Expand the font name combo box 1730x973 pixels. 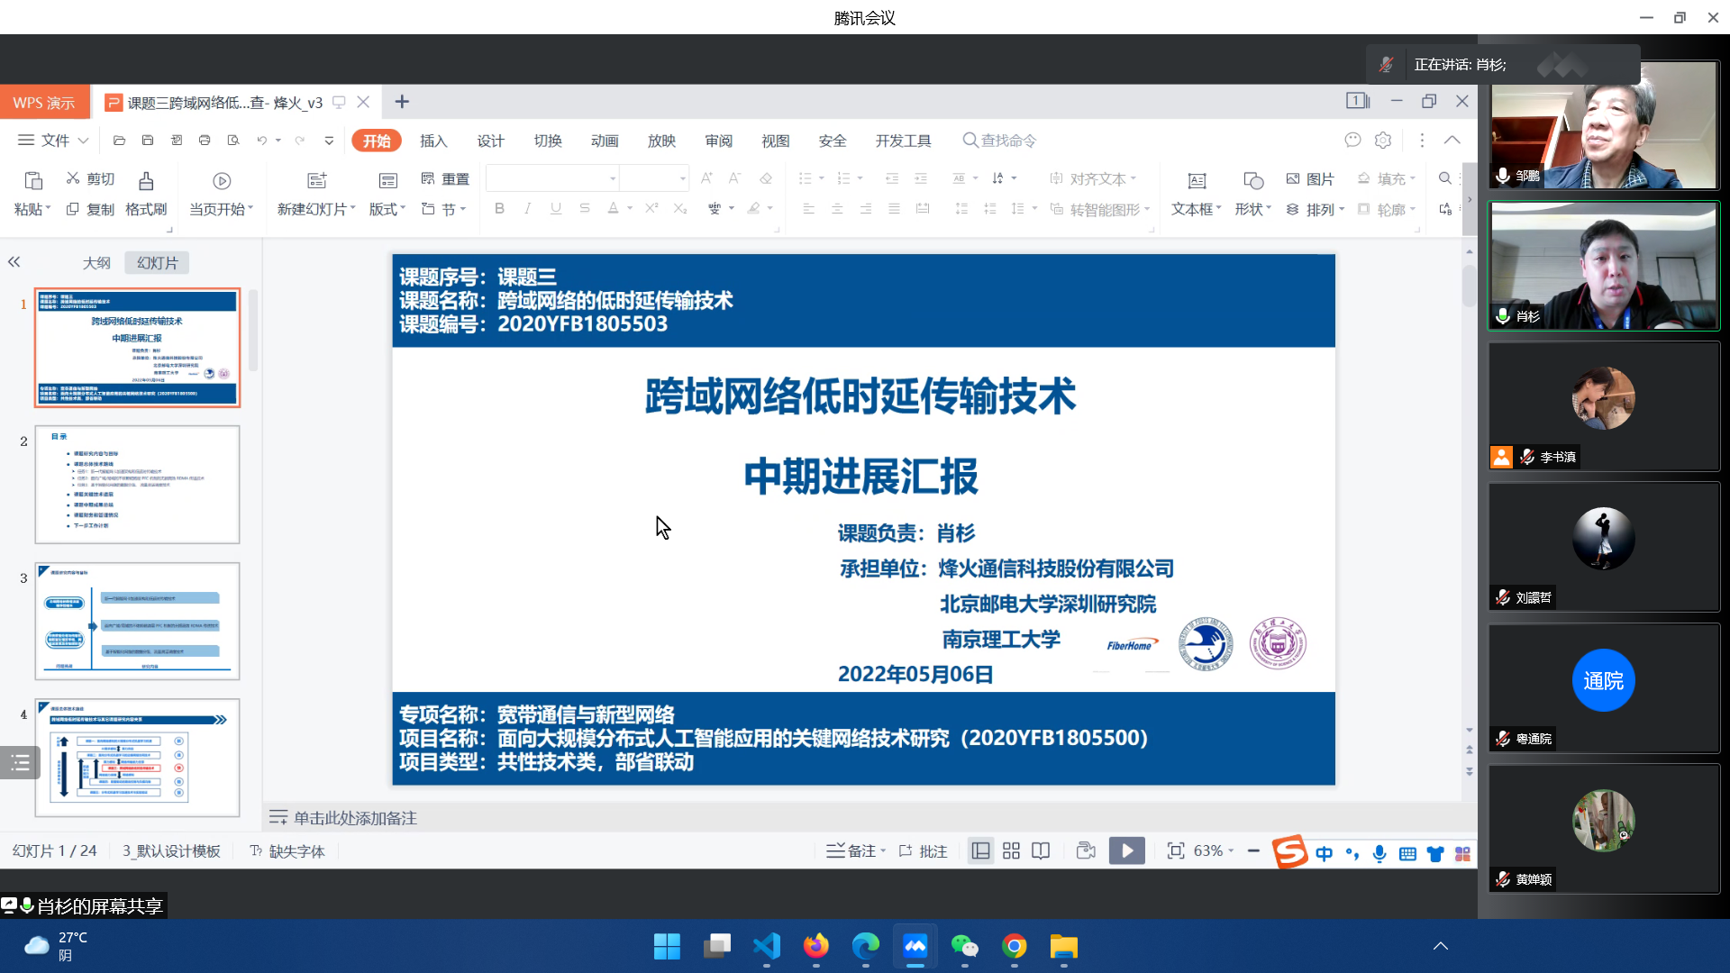613,178
